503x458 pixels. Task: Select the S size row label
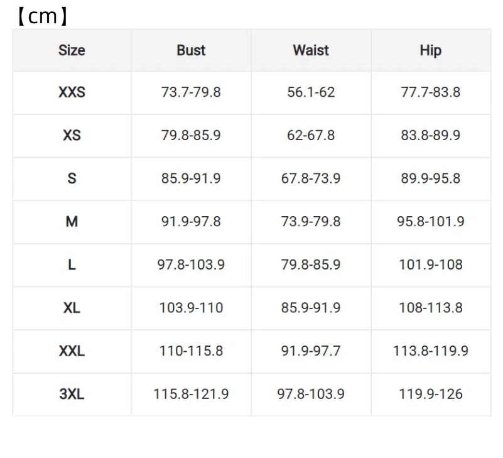coord(72,178)
